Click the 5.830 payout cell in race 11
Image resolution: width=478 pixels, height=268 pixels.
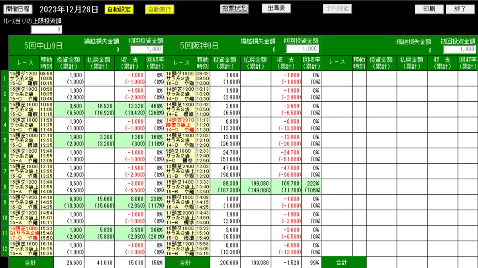[100, 233]
